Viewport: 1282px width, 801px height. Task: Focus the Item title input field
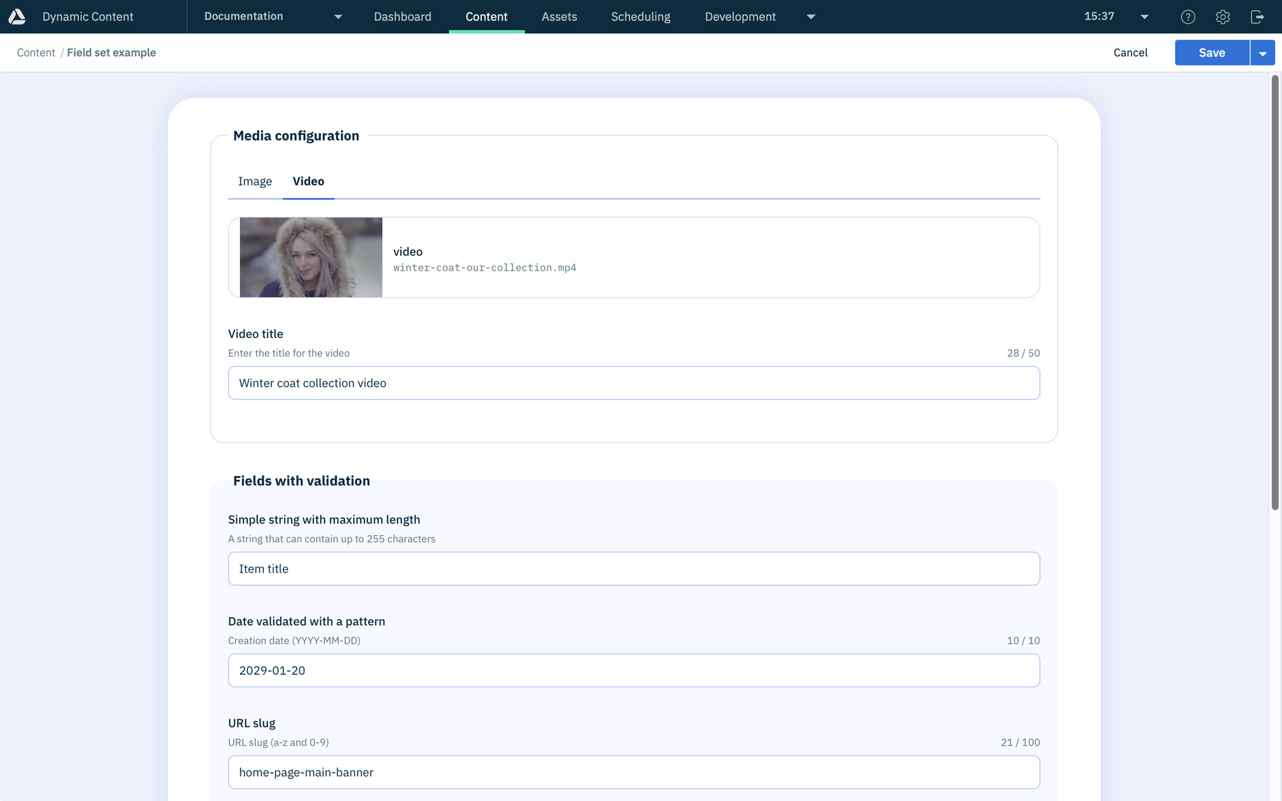click(x=634, y=569)
